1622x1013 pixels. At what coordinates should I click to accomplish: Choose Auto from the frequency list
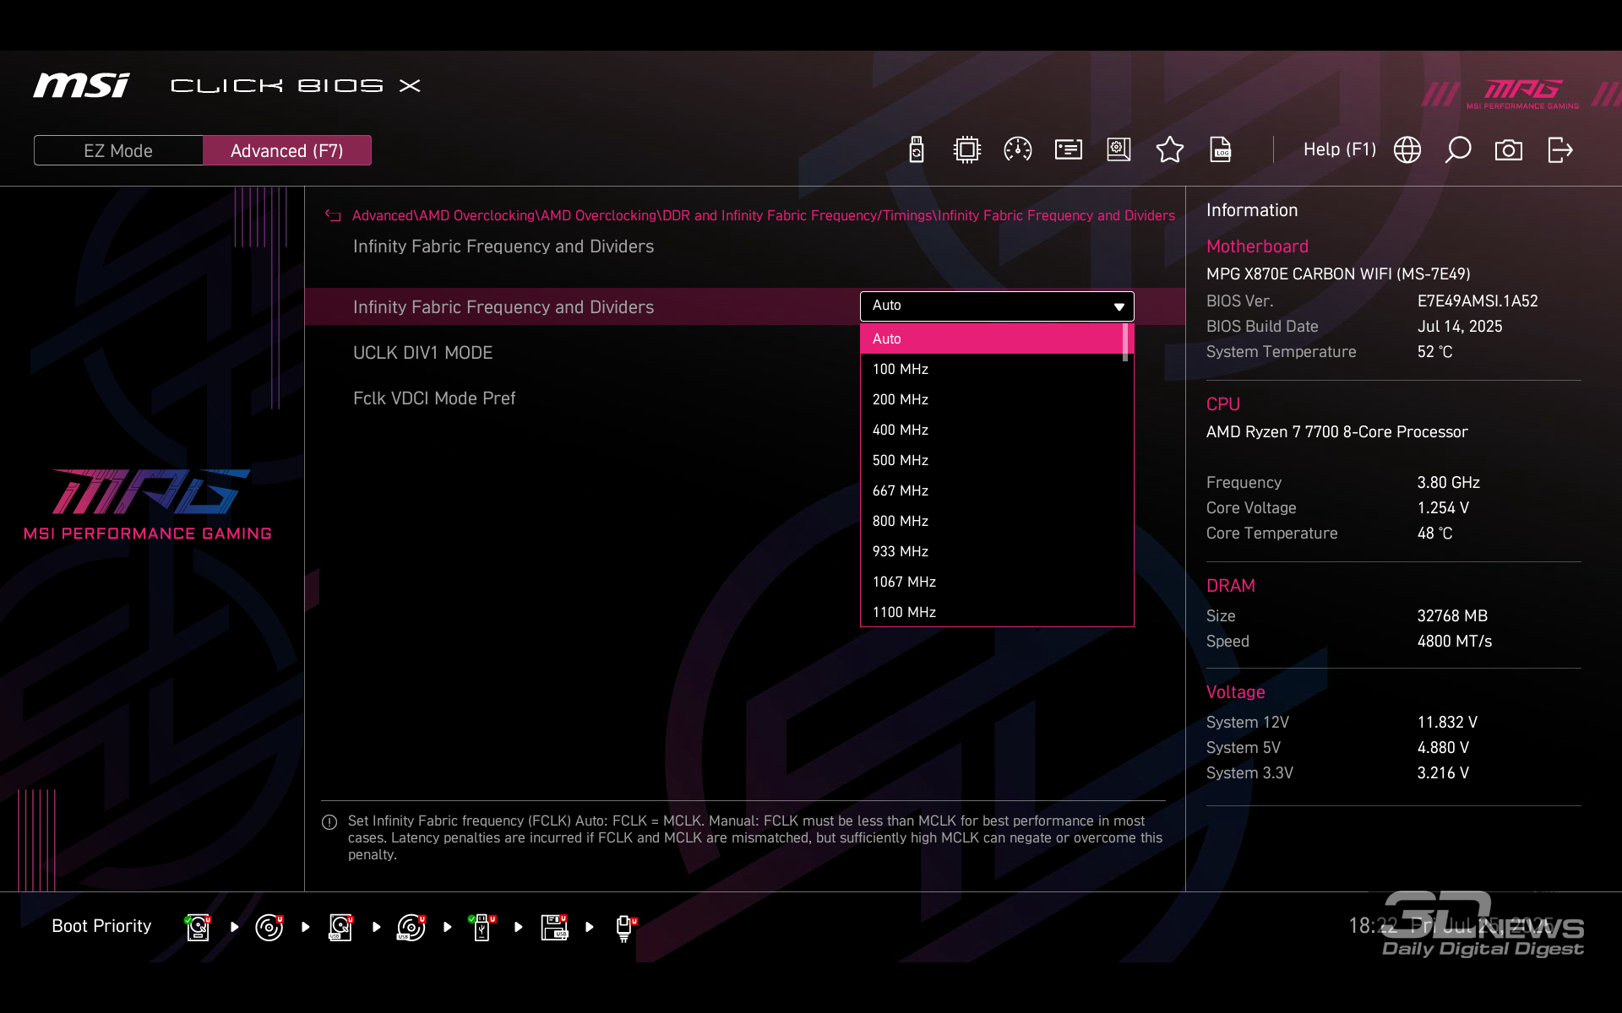tap(992, 339)
